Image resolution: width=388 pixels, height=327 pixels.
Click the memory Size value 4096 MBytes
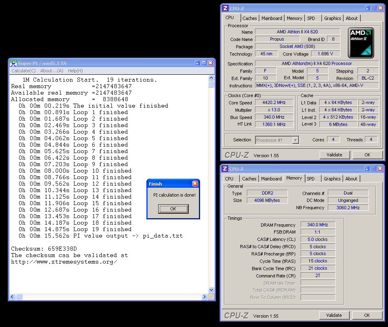tap(267, 200)
